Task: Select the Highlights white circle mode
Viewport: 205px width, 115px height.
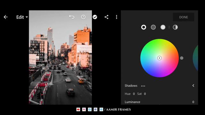Action: click(x=163, y=27)
